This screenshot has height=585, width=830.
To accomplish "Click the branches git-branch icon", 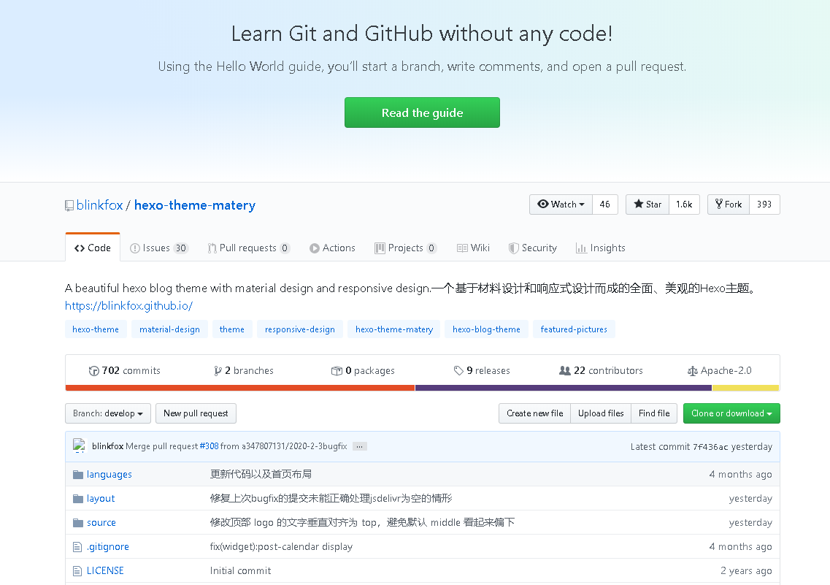I will click(x=218, y=371).
